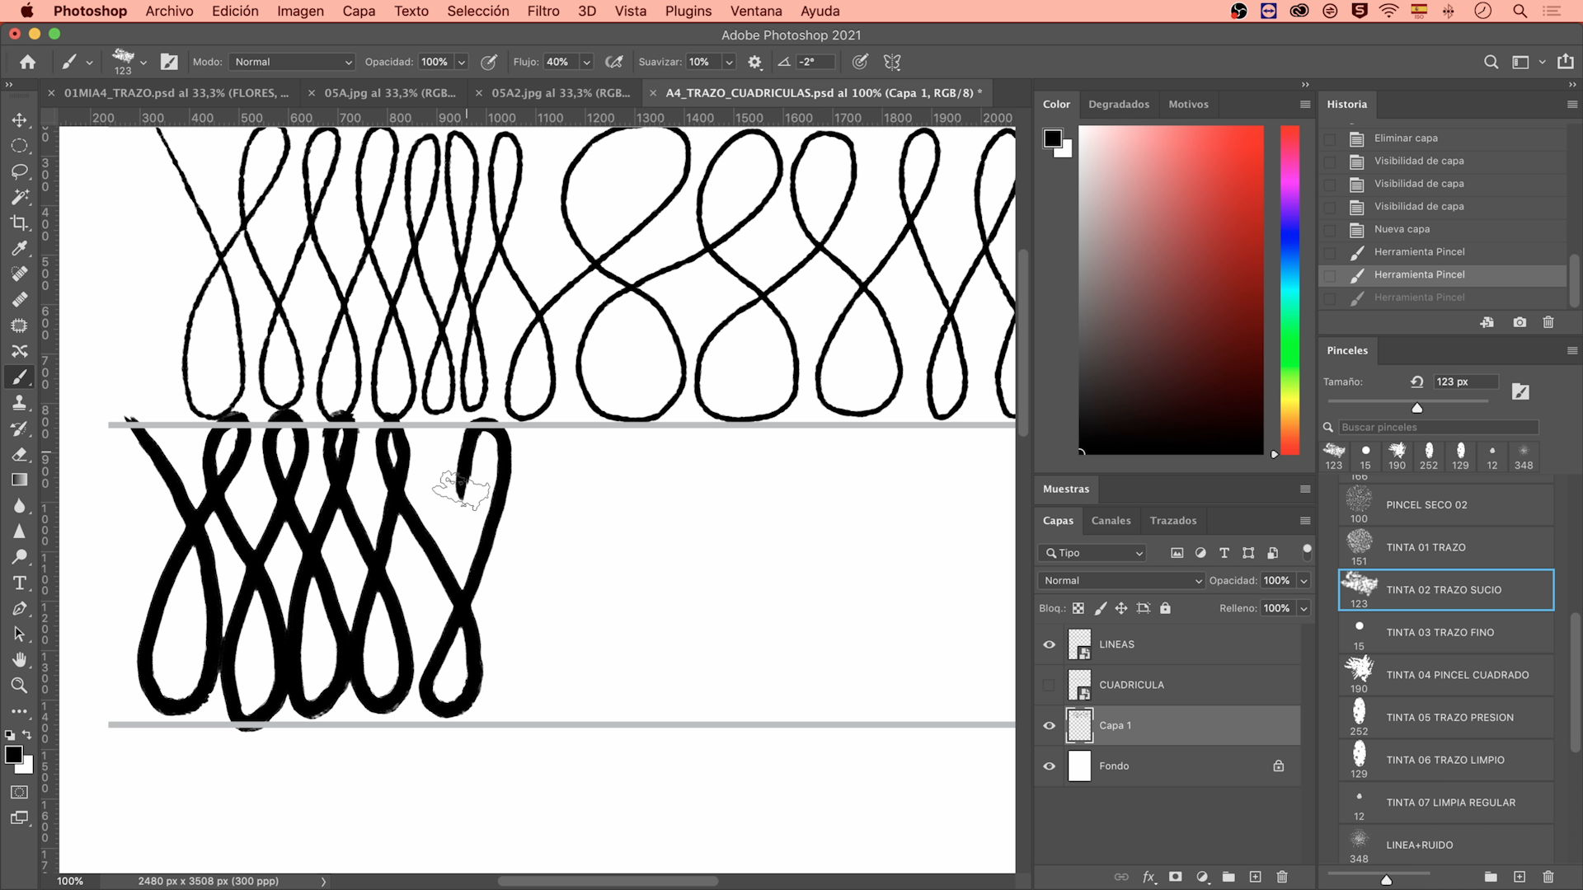
Task: Click Nueva capa history state
Action: (x=1402, y=229)
